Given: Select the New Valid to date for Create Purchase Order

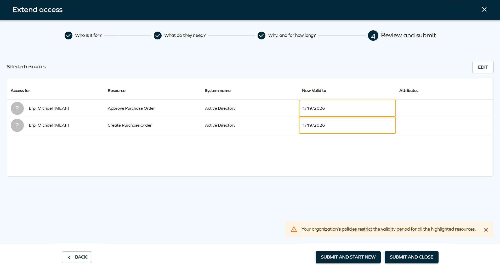Looking at the screenshot, I should (347, 125).
